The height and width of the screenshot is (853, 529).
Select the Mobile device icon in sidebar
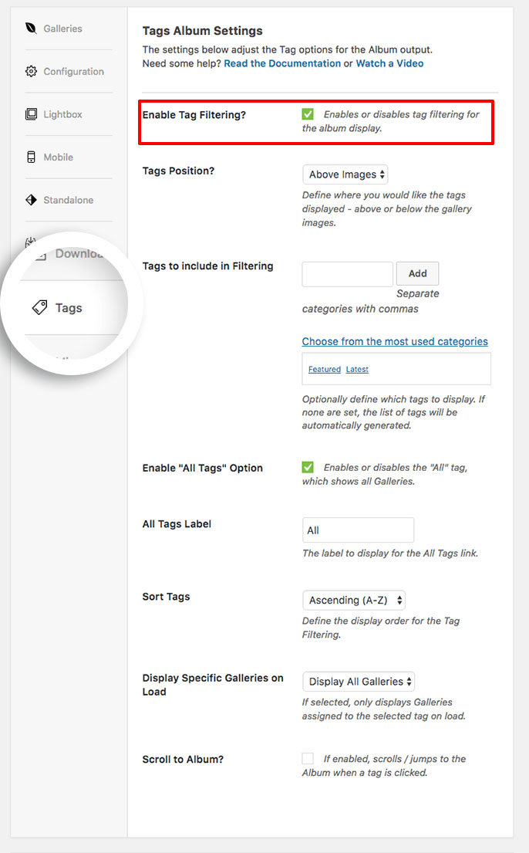31,157
